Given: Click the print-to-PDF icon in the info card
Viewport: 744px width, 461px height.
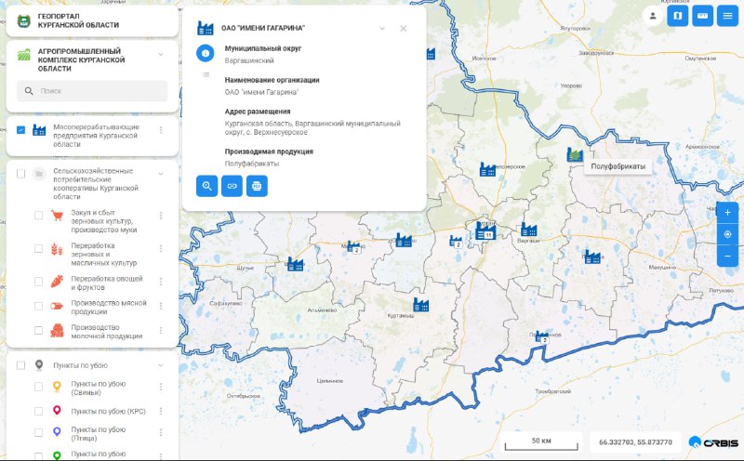Looking at the screenshot, I should click(257, 186).
